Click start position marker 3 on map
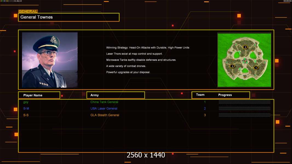This screenshot has width=292, height=164. coord(232,66)
